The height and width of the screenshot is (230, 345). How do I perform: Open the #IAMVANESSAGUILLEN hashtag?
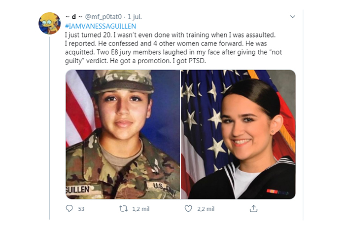(x=101, y=26)
